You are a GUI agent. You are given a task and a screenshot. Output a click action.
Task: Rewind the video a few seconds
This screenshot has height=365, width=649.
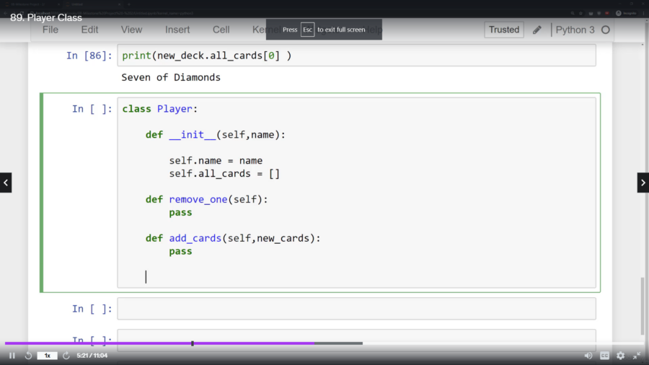click(x=29, y=356)
